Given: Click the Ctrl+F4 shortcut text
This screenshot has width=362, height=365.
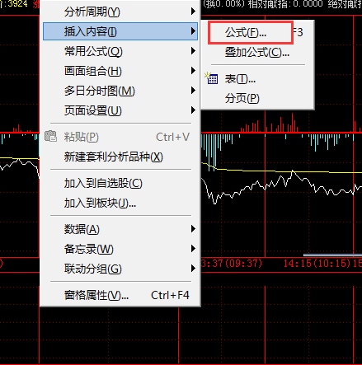Looking at the screenshot, I should pos(170,295).
